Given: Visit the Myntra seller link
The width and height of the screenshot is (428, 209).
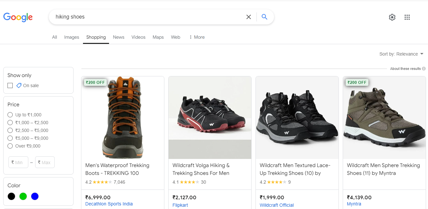Looking at the screenshot, I should [354, 204].
